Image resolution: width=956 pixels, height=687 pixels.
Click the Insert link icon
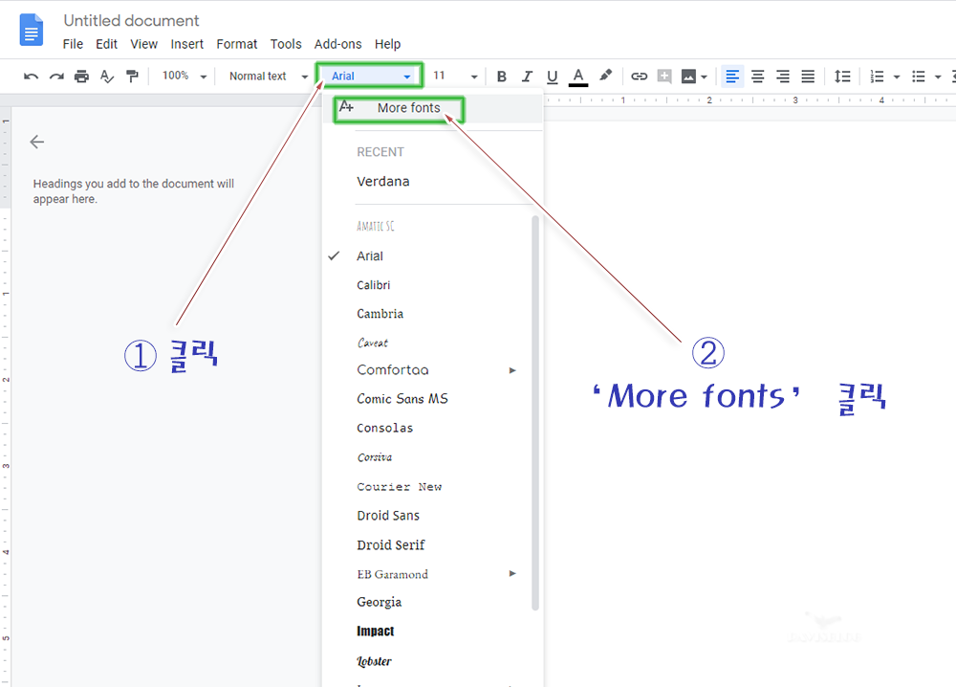click(x=639, y=77)
